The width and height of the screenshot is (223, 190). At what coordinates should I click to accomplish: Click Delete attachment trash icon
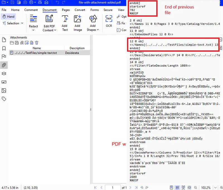click(37, 43)
